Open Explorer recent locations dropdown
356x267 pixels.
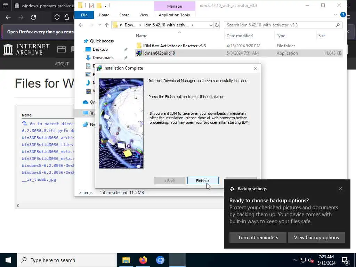pos(99,25)
